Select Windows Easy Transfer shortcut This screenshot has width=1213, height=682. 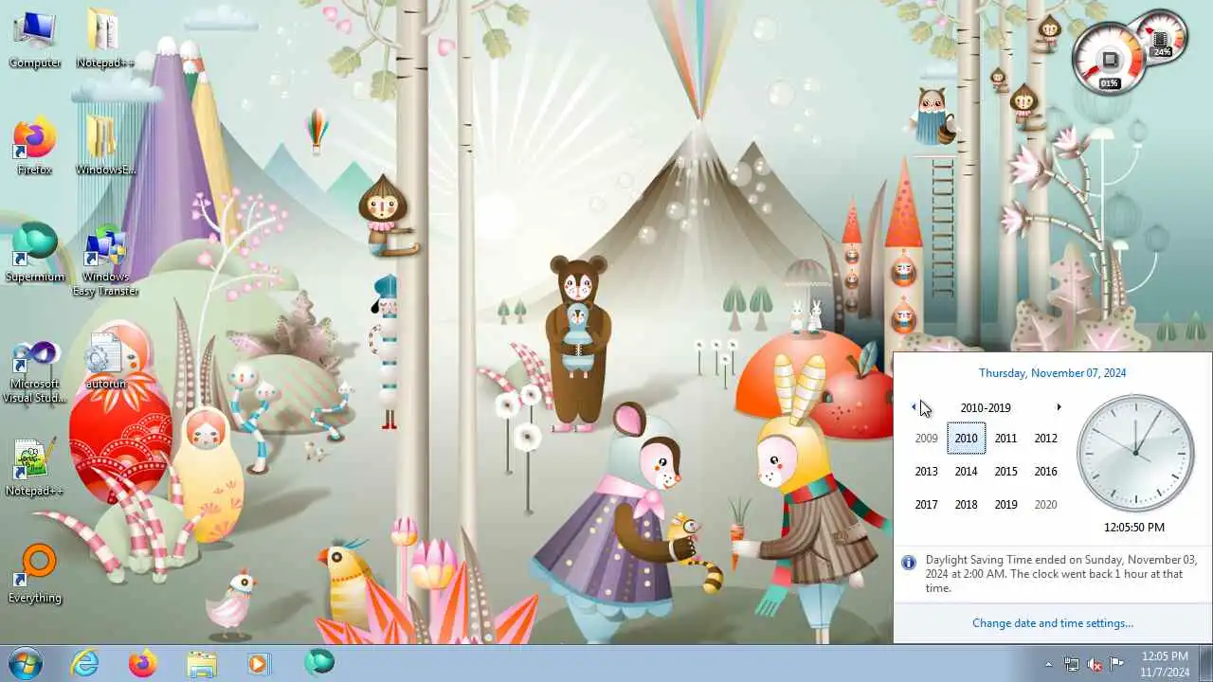point(105,261)
